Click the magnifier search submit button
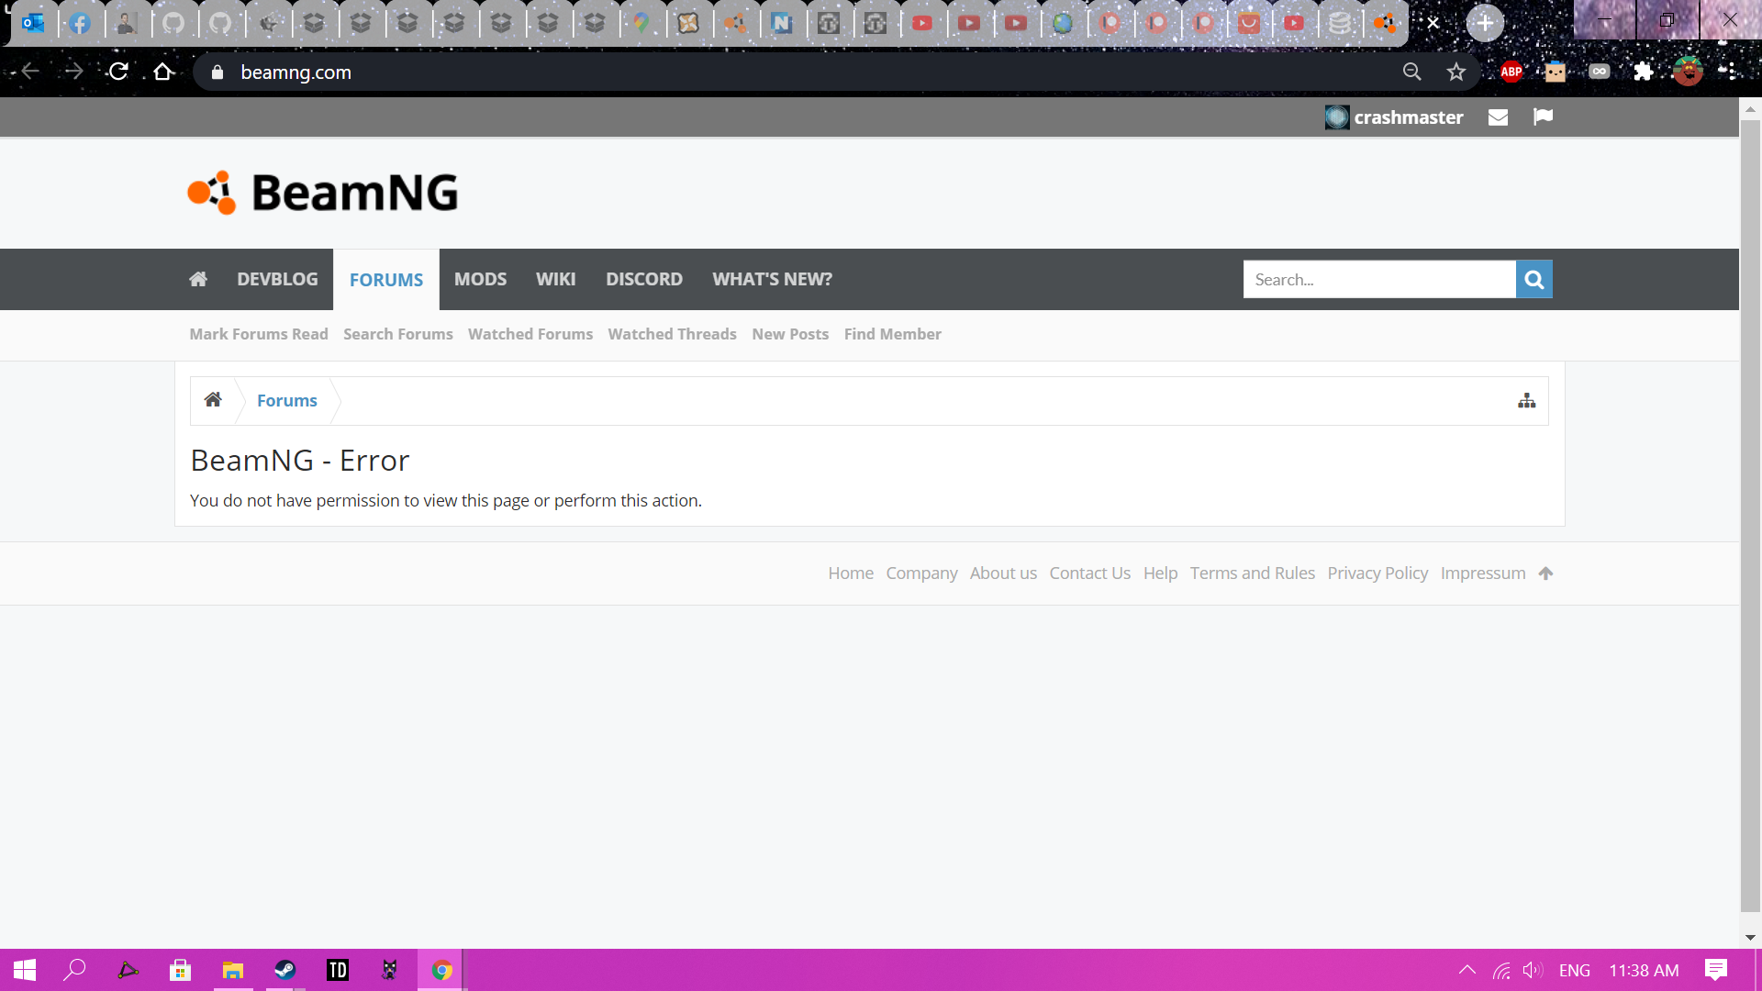 tap(1533, 279)
